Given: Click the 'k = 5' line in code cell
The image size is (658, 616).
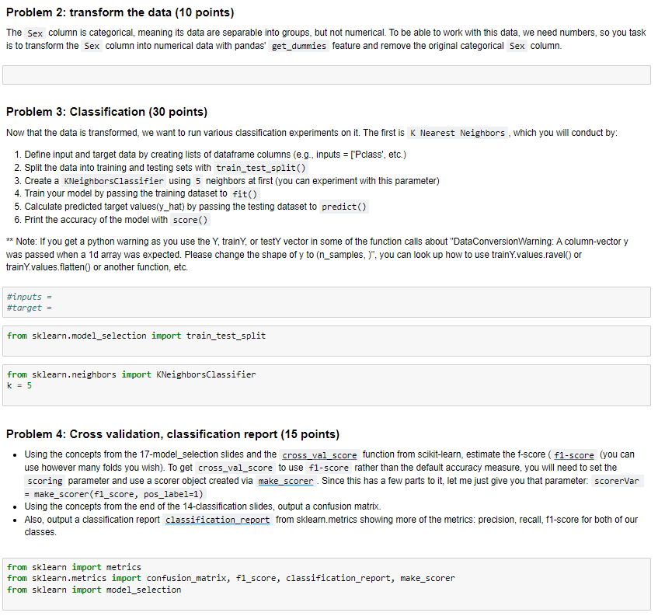Looking at the screenshot, I should [19, 385].
